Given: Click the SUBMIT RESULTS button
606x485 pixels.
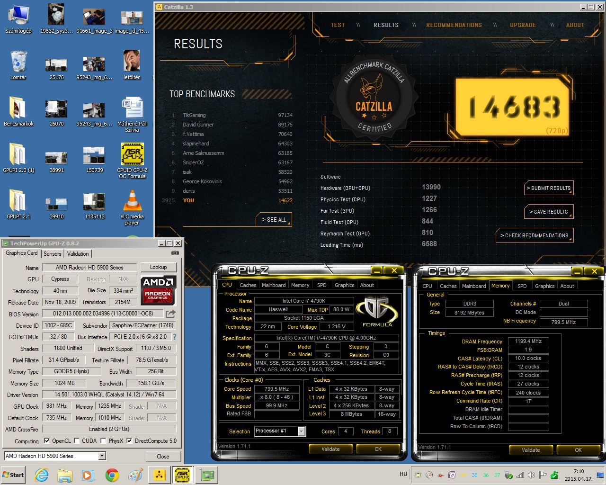Looking at the screenshot, I should 549,188.
